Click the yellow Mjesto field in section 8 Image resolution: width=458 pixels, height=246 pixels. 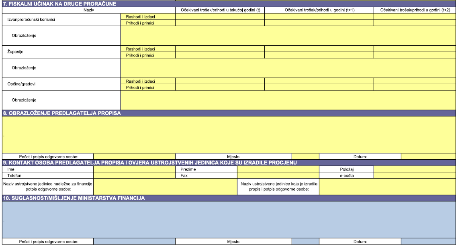305,157
